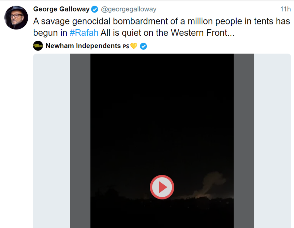Click the verified badge beside Newham Independents
Image resolution: width=294 pixels, height=228 pixels.
pos(143,46)
